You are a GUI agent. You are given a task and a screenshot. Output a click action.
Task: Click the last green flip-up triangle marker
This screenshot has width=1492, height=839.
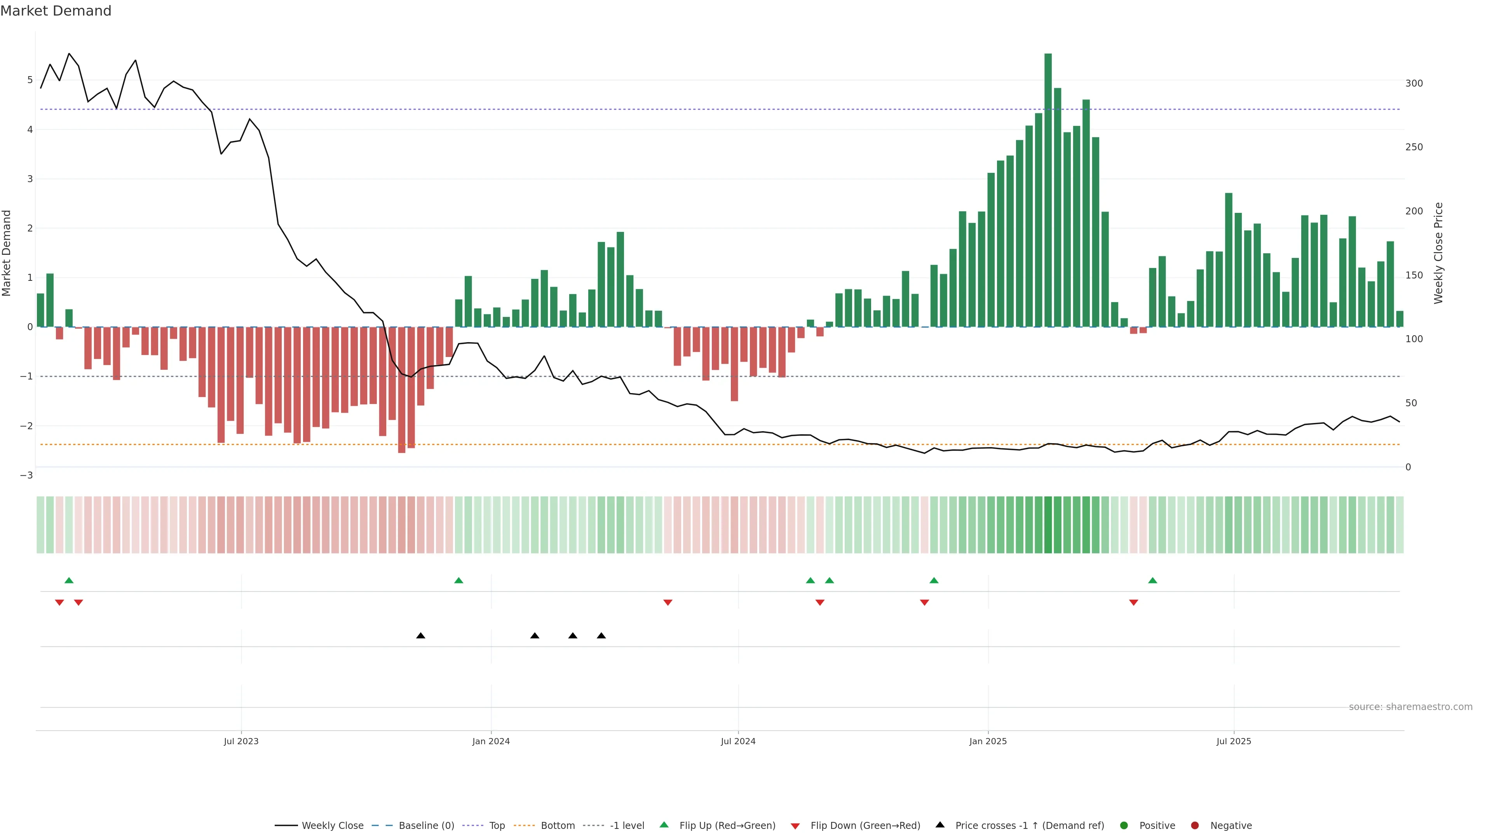click(x=1152, y=581)
